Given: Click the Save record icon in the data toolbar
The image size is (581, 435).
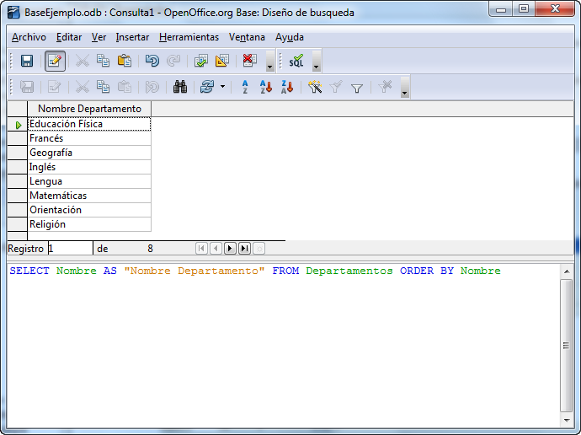Looking at the screenshot, I should click(x=27, y=87).
